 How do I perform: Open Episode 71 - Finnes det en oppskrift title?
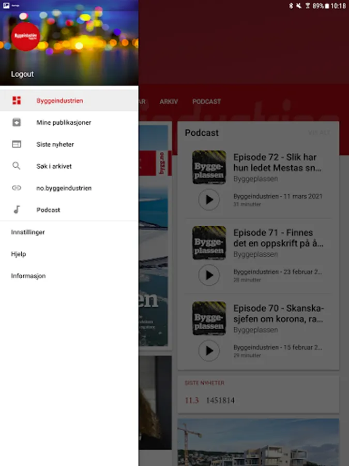pyautogui.click(x=278, y=238)
